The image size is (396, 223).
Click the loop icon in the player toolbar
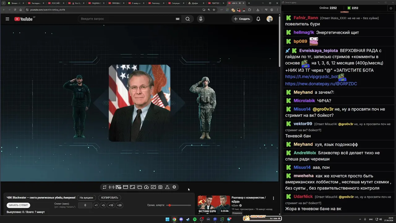click(x=105, y=187)
